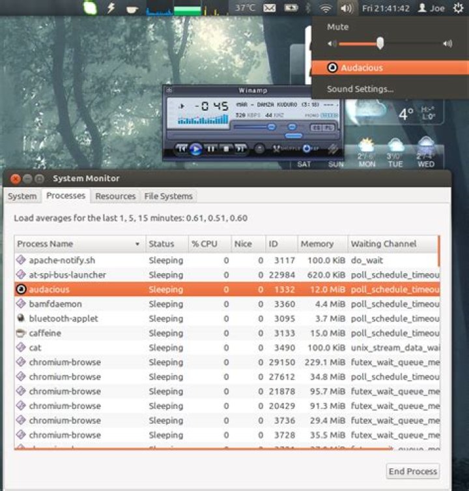Select the at-spi-bus-launcher process row

pyautogui.click(x=226, y=275)
